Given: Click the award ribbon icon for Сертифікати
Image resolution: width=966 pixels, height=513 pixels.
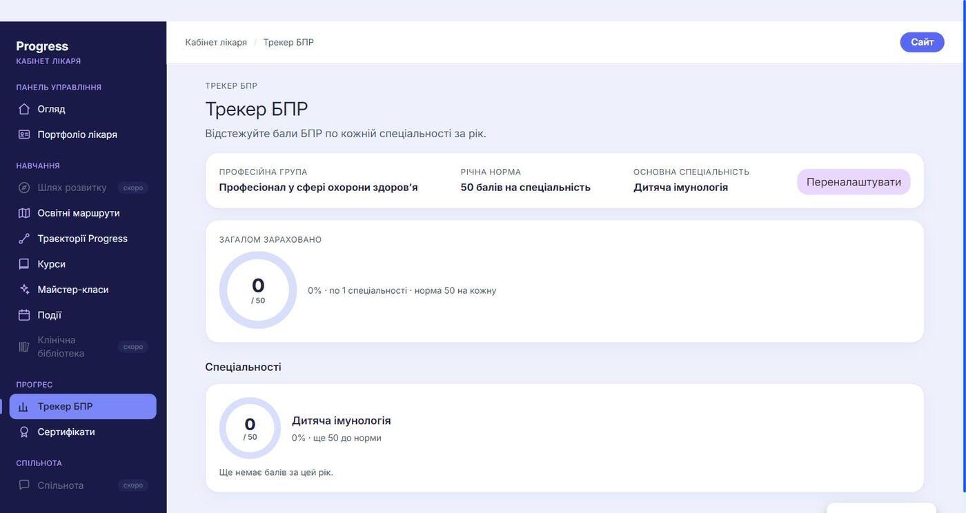Looking at the screenshot, I should click(24, 432).
